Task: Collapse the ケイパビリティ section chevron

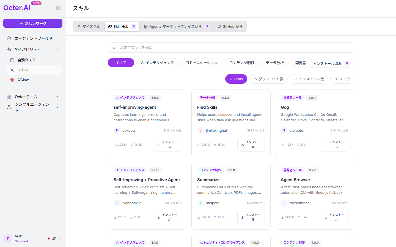Action: [x=57, y=49]
